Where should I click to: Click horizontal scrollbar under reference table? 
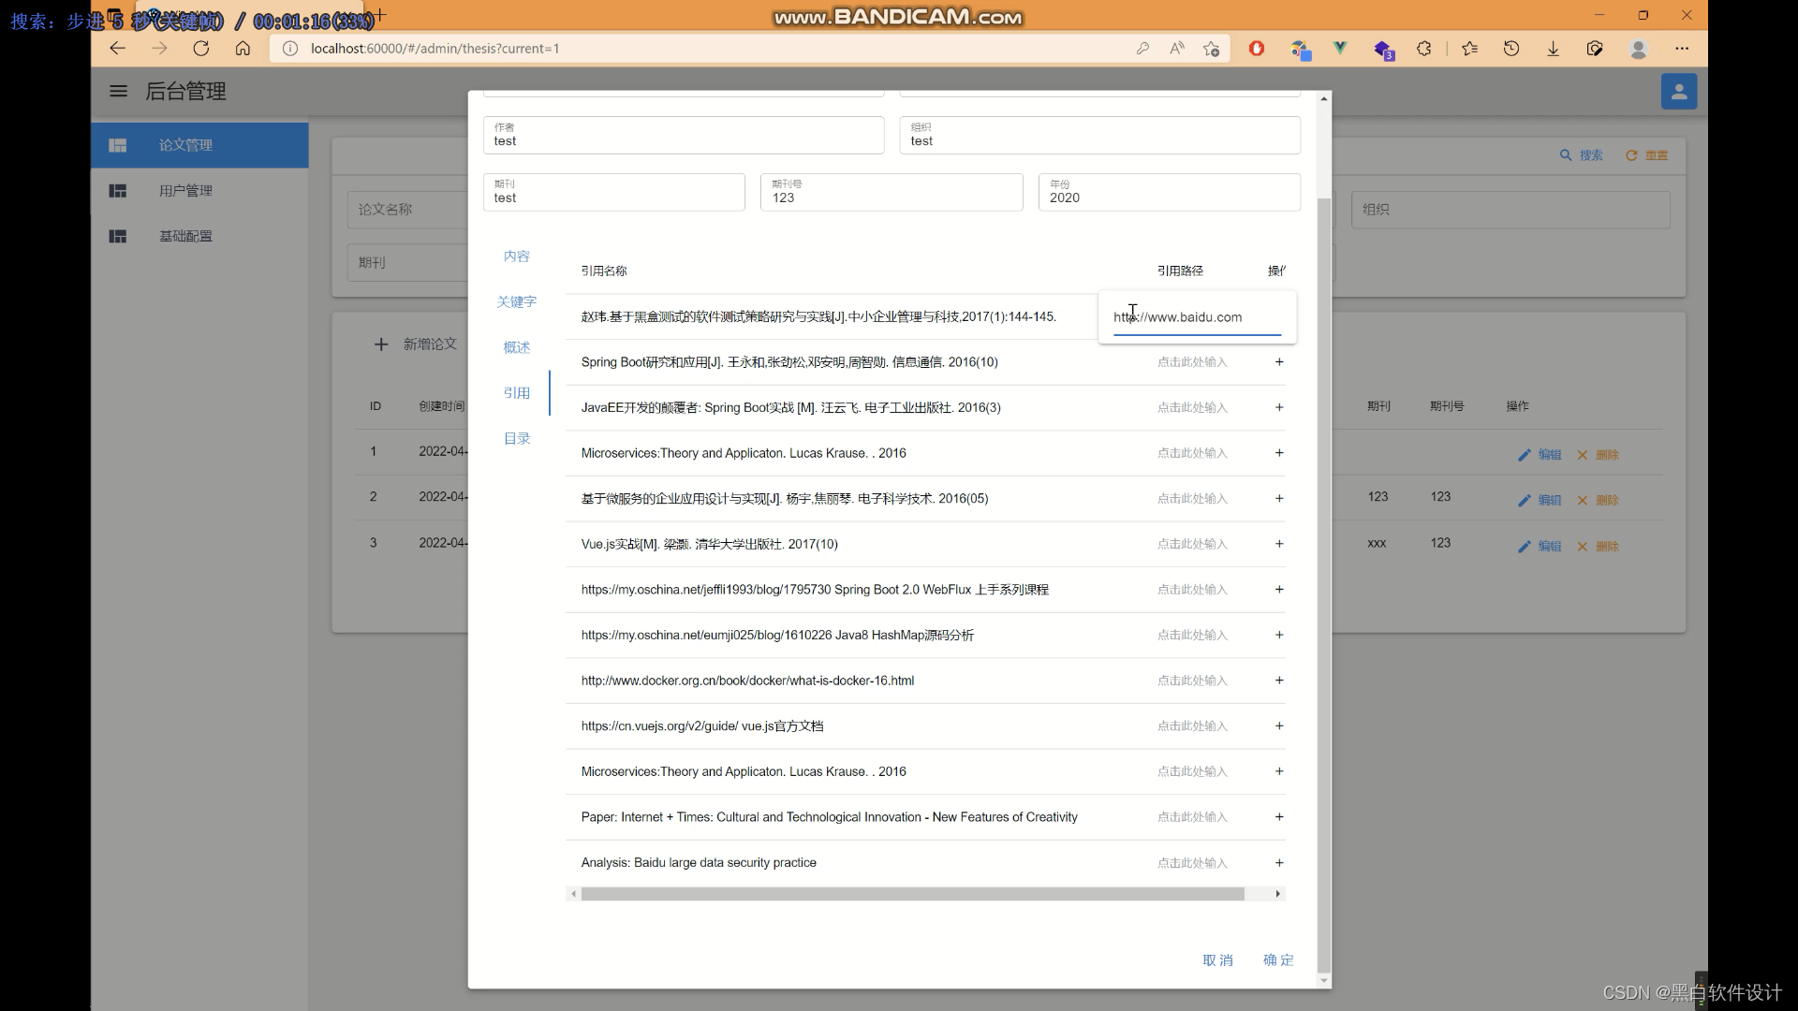[x=912, y=894]
